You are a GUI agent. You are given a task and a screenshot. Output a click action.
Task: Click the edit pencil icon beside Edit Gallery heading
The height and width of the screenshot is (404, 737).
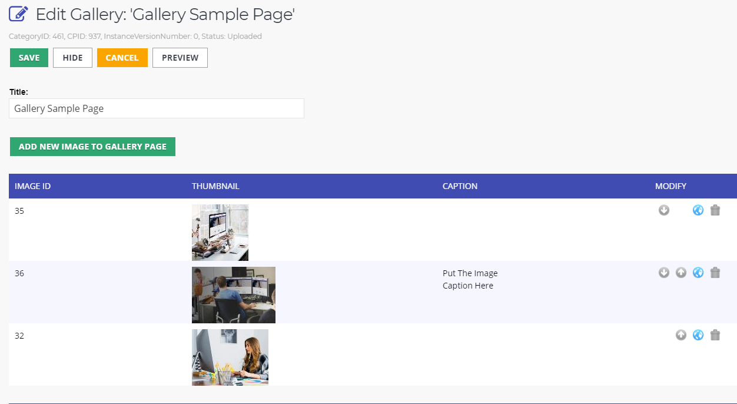pos(19,13)
